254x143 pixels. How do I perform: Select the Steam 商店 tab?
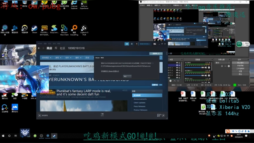tap(49, 48)
